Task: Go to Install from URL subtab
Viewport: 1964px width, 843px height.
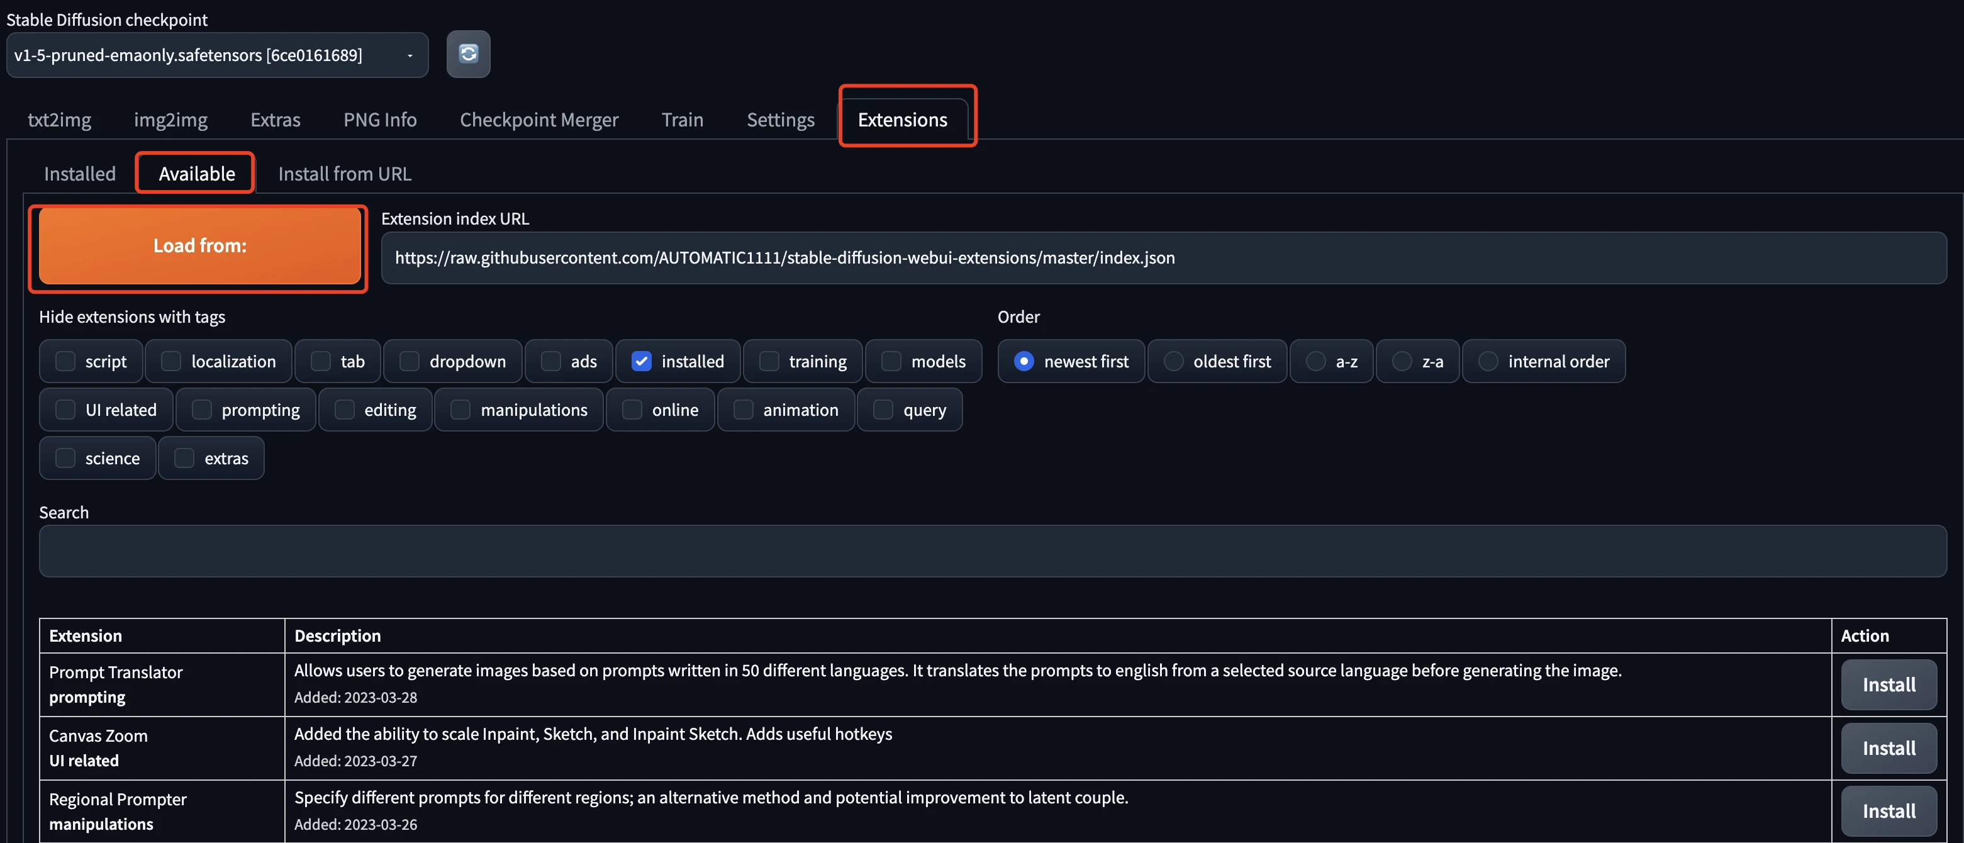Action: click(x=345, y=174)
